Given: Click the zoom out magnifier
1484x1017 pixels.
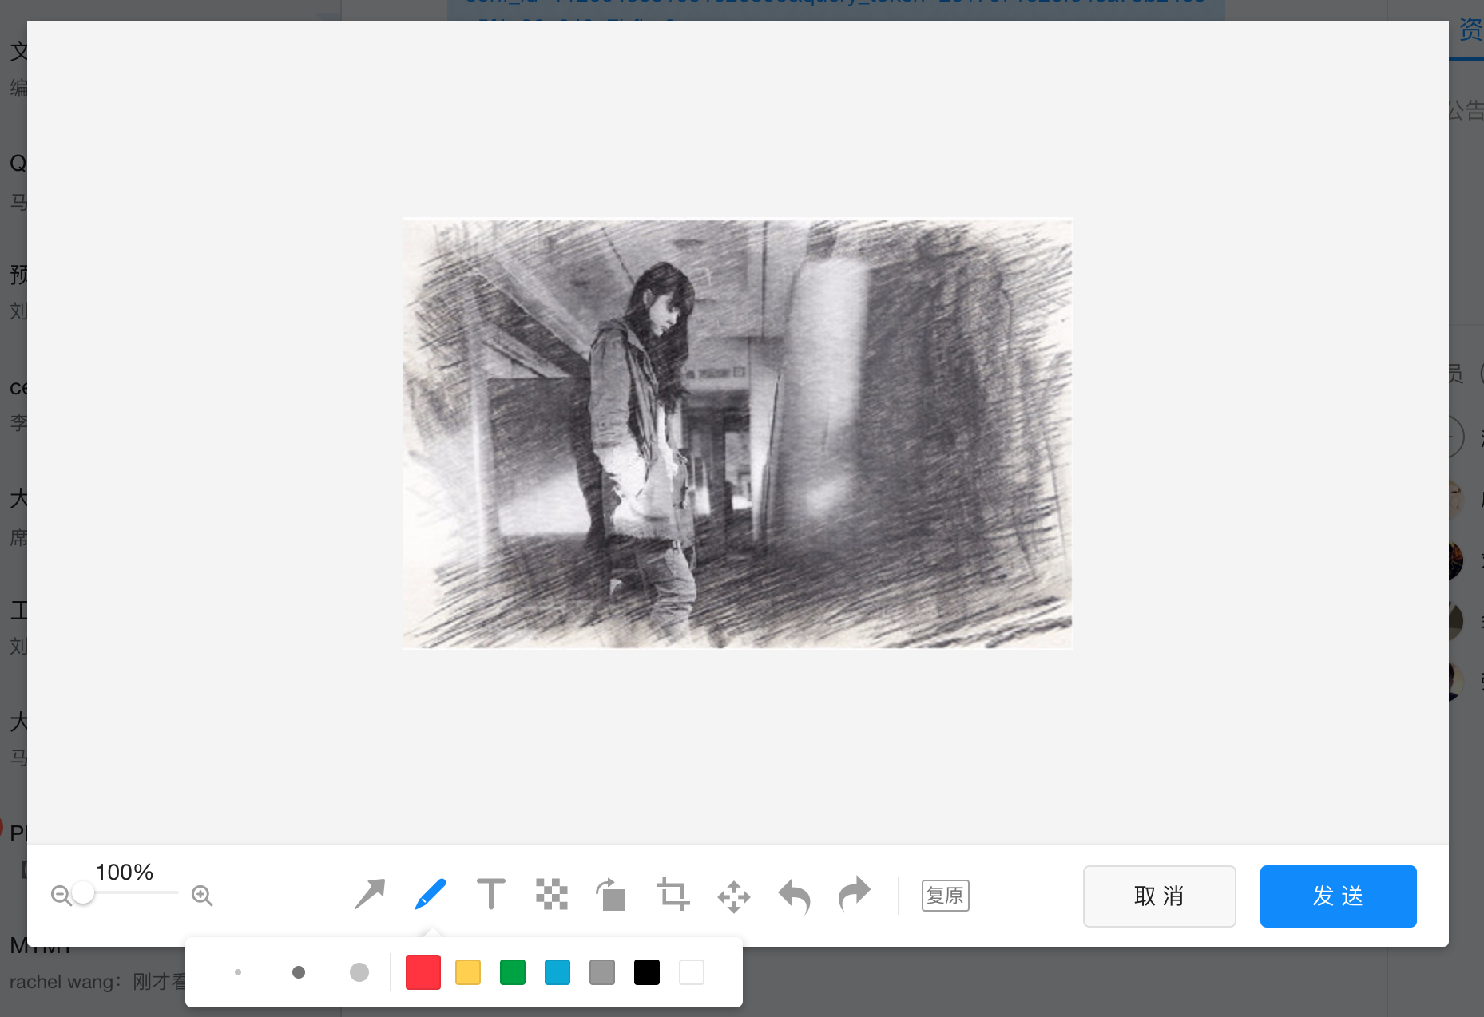Looking at the screenshot, I should click(x=61, y=896).
